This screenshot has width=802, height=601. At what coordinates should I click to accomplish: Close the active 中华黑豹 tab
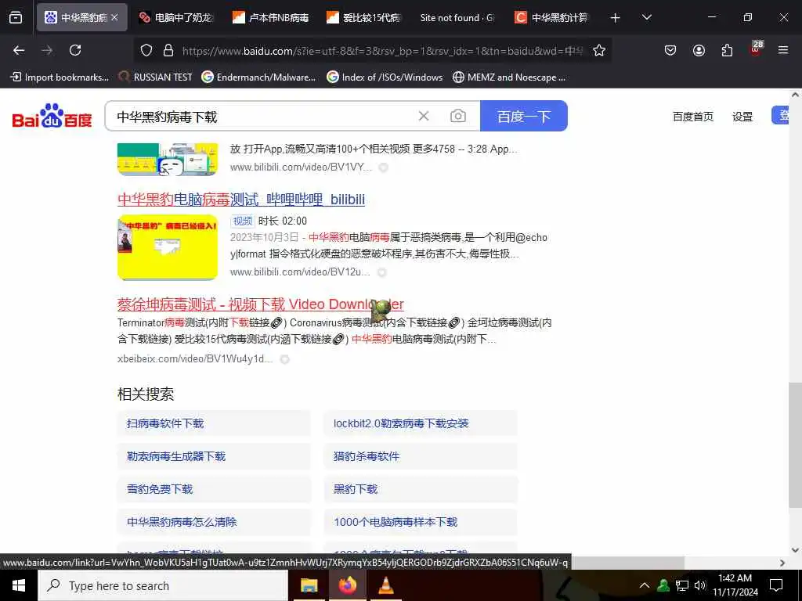114,17
